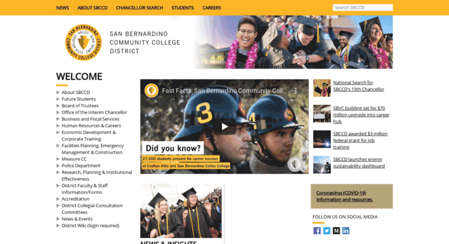Expand the Measure CC arrow
This screenshot has width=449, height=244.
click(58, 159)
